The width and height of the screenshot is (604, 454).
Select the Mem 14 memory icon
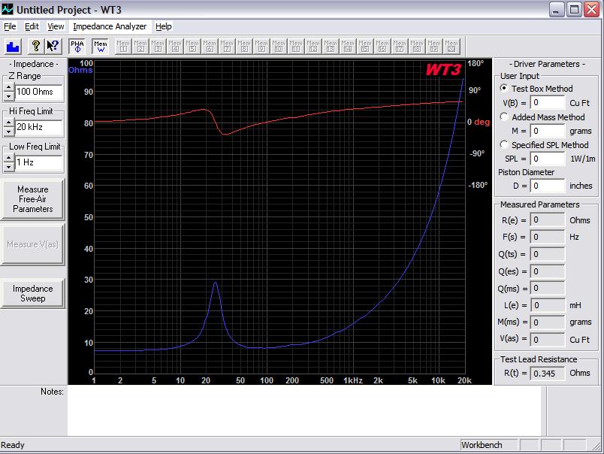(348, 47)
